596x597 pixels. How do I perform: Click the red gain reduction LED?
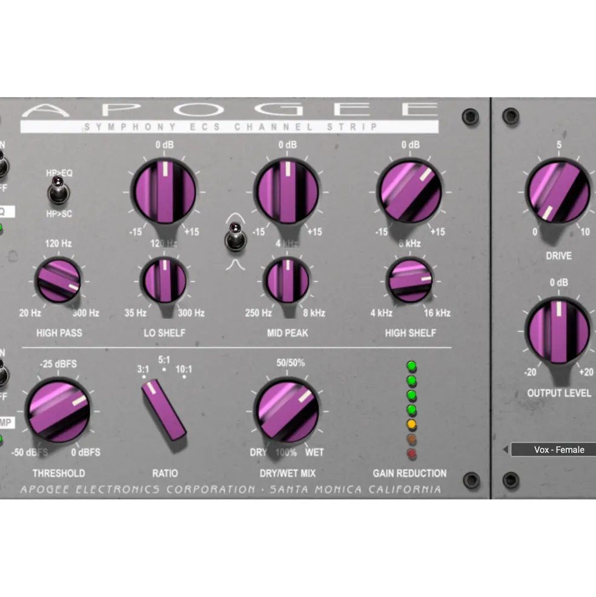[411, 453]
